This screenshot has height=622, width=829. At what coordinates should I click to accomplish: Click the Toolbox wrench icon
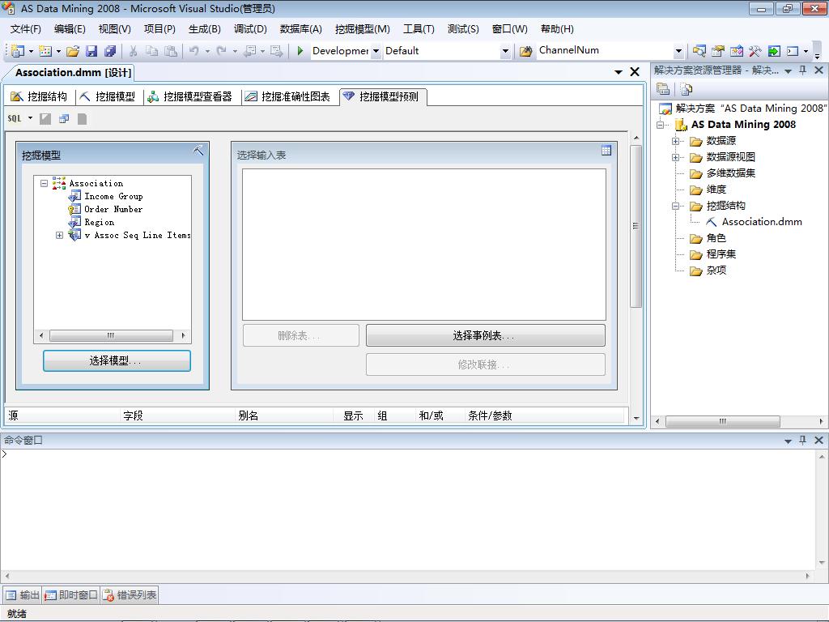[755, 51]
